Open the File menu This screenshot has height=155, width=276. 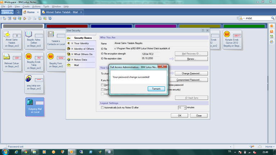(3, 6)
